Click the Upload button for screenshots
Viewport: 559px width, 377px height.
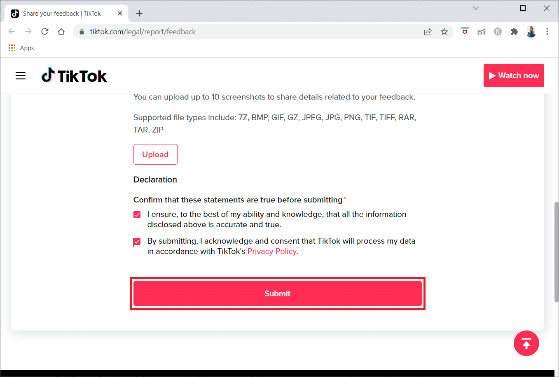tap(155, 154)
